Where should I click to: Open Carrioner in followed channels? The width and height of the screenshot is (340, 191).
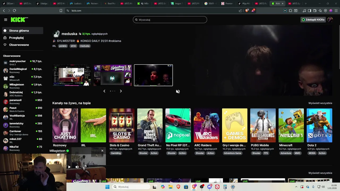(x=23, y=133)
